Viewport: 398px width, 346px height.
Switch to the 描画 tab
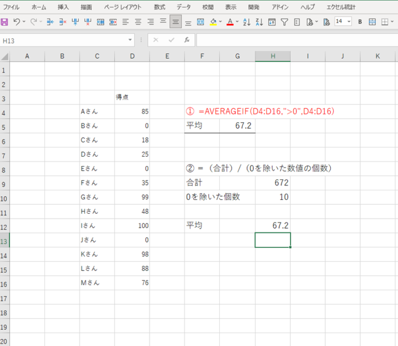pos(87,7)
